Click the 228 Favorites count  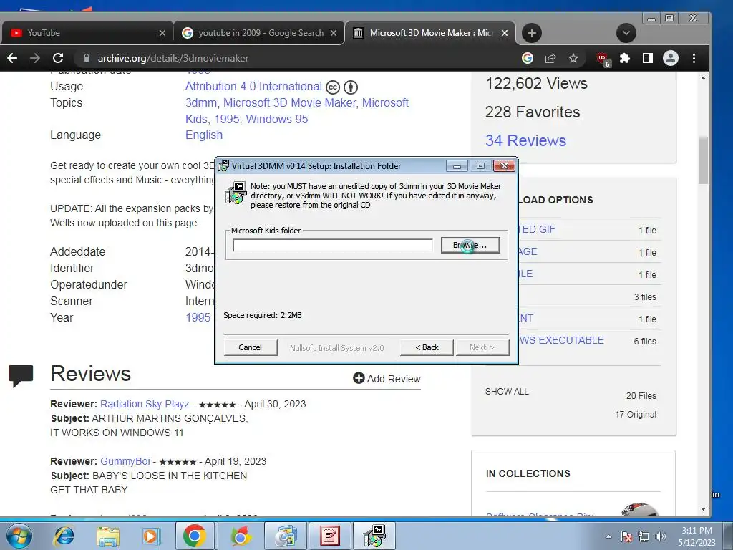532,112
